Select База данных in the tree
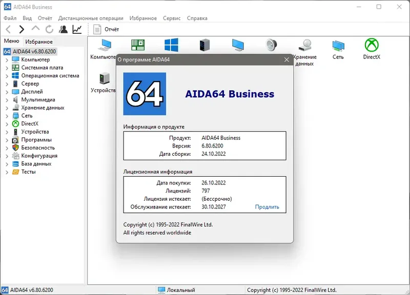 (x=36, y=164)
